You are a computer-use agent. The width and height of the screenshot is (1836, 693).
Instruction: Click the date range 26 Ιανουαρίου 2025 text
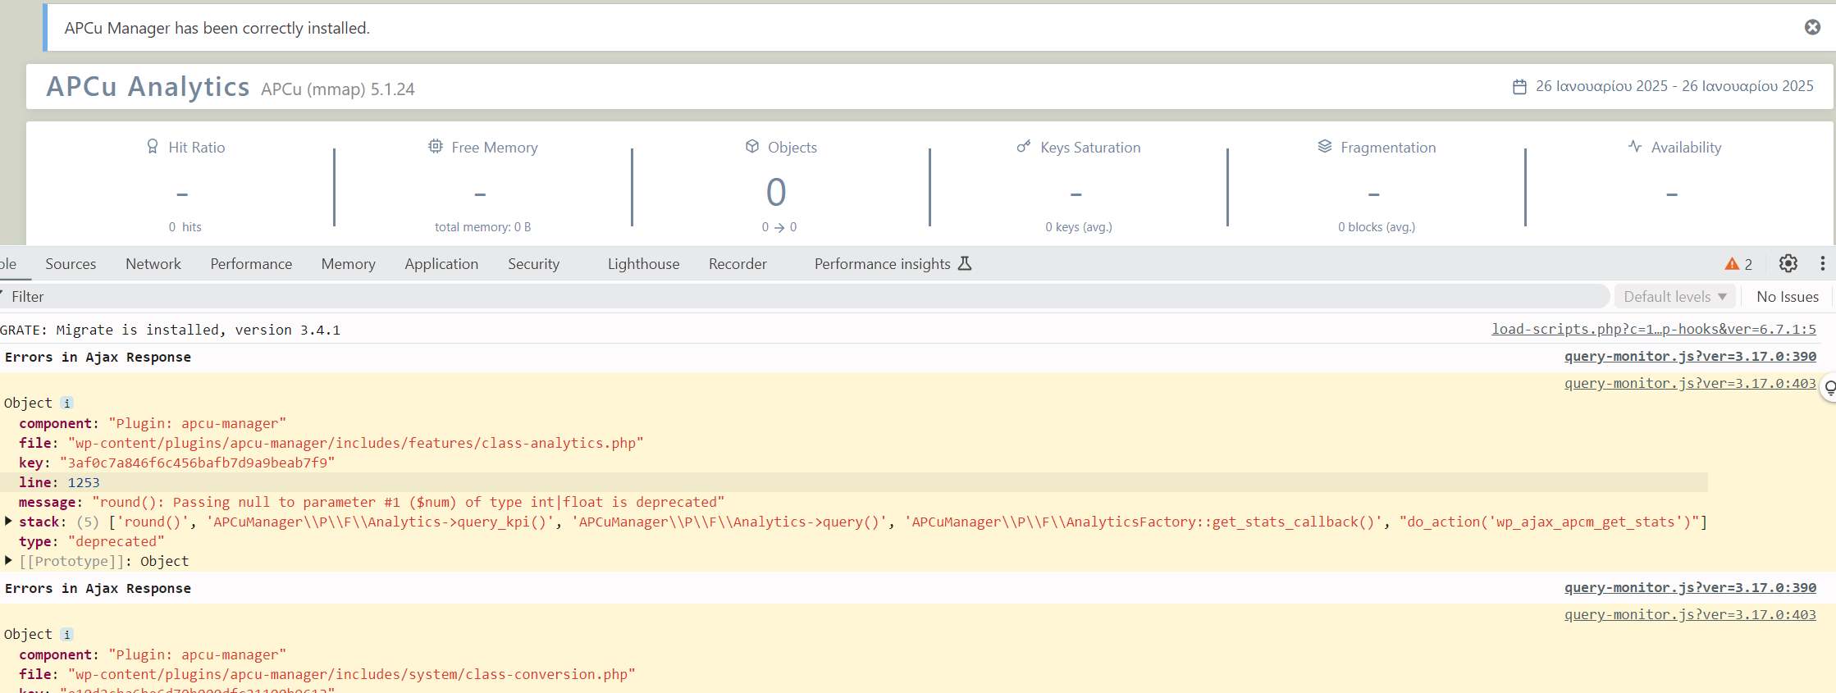(1674, 86)
